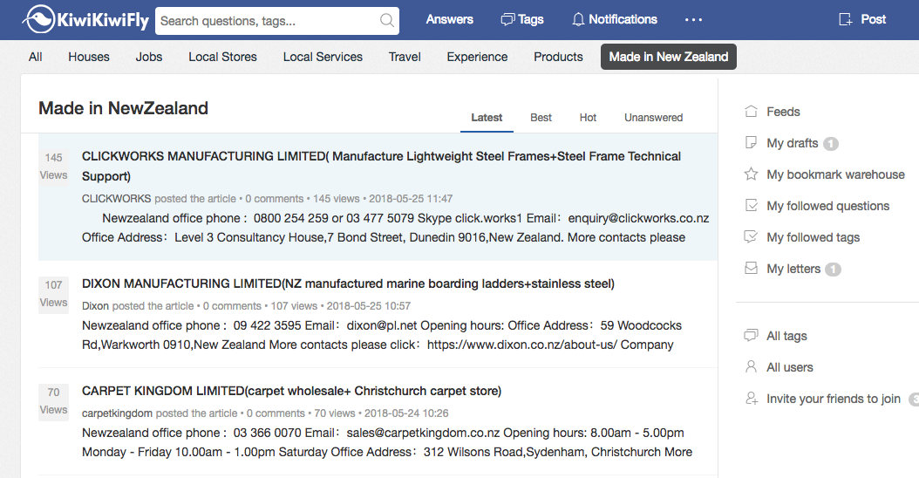Open My followed questions

pyautogui.click(x=828, y=206)
